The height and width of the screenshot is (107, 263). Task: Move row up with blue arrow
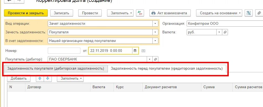(40, 78)
